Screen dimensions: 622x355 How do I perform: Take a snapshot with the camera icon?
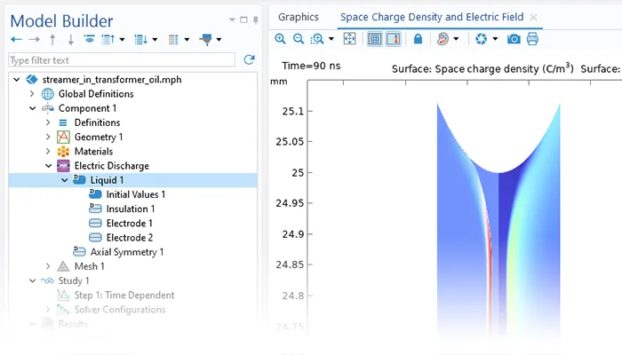514,39
